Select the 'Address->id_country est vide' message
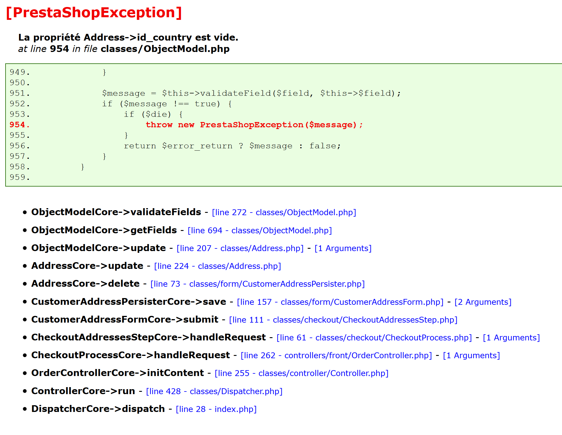This screenshot has width=562, height=435. (128, 37)
